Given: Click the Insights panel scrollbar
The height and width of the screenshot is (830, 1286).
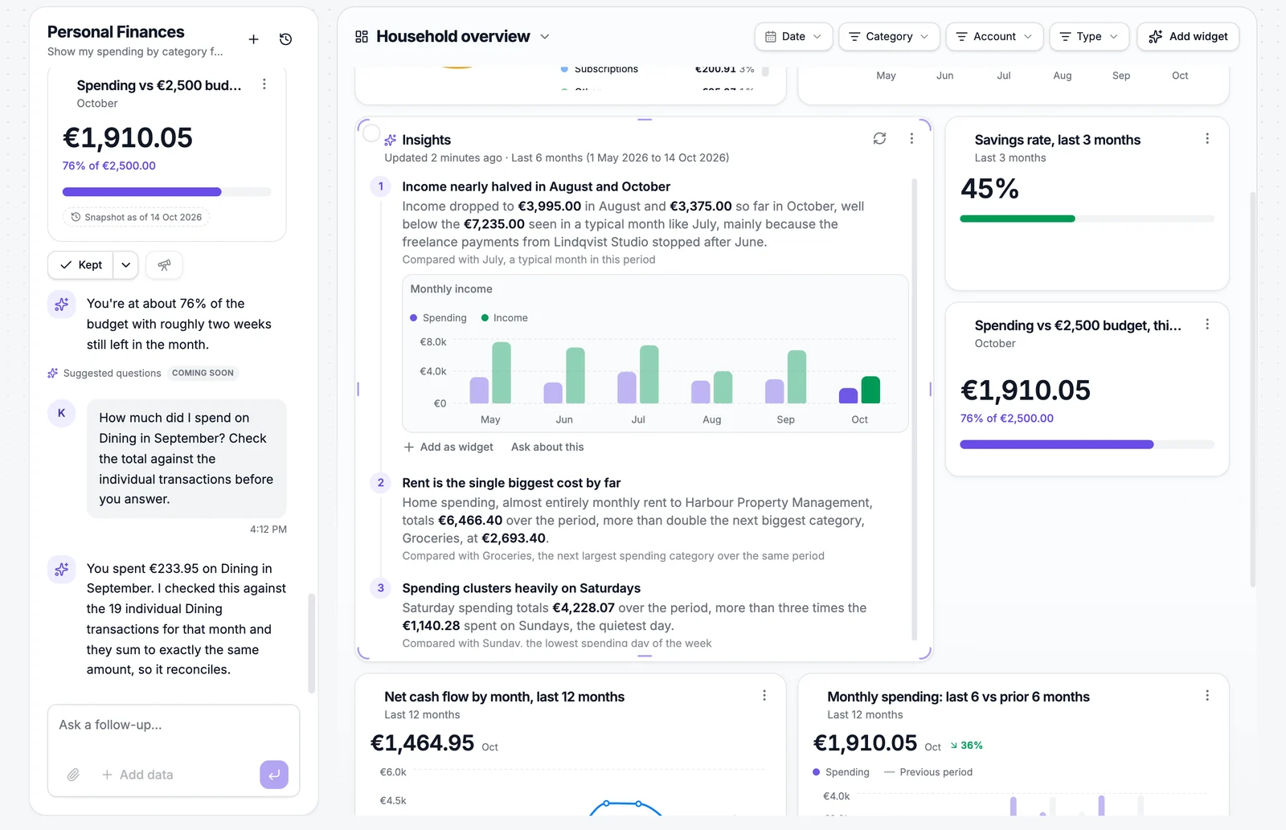Looking at the screenshot, I should point(914,410).
